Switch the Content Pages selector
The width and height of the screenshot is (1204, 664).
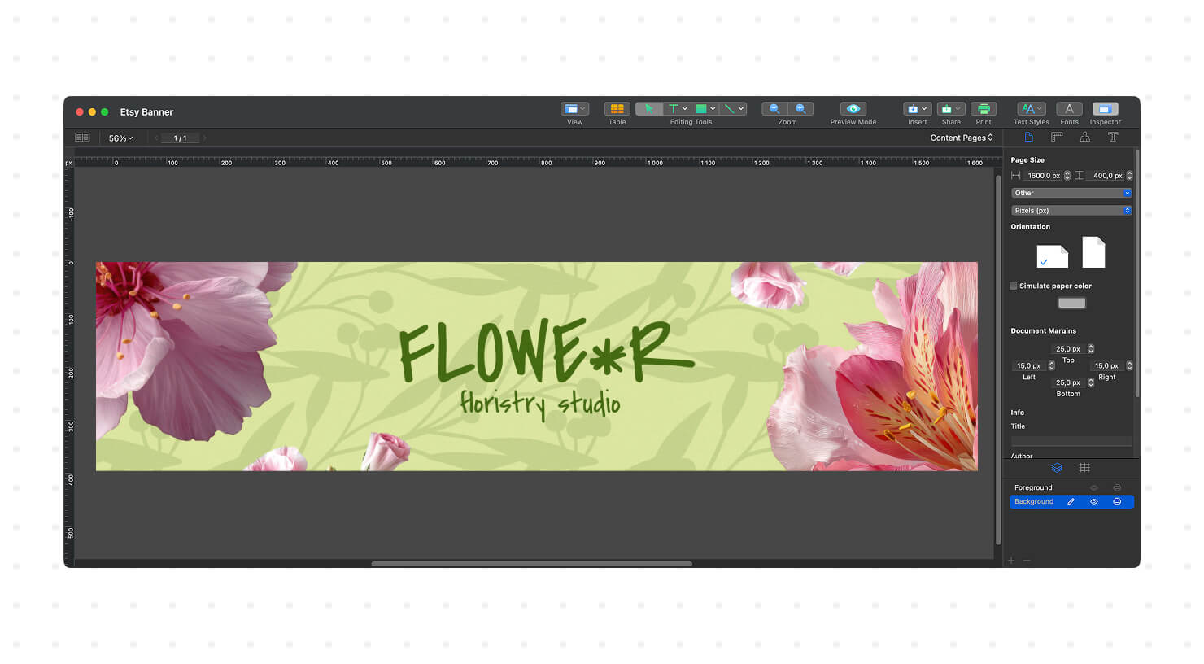coord(962,138)
